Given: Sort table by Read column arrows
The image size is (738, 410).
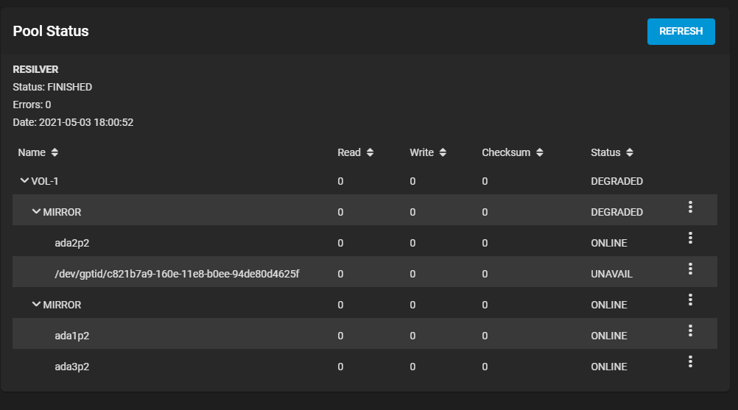Looking at the screenshot, I should pyautogui.click(x=370, y=152).
